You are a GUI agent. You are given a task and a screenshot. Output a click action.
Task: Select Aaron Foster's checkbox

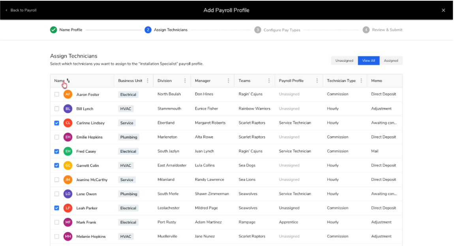click(57, 94)
